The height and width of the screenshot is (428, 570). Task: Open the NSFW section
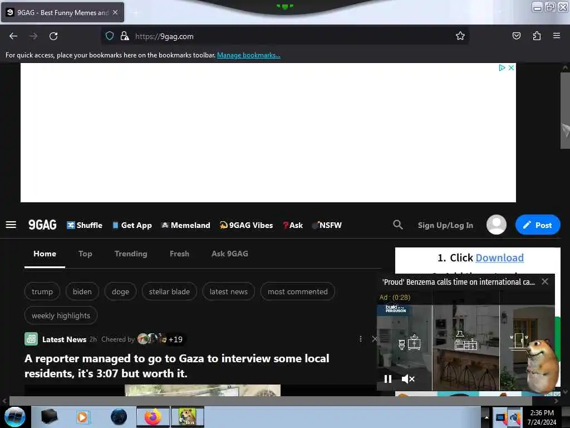327,225
